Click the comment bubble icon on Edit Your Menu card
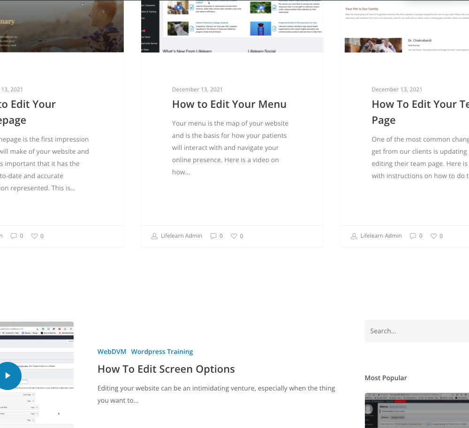This screenshot has height=428, width=469. 213,236
